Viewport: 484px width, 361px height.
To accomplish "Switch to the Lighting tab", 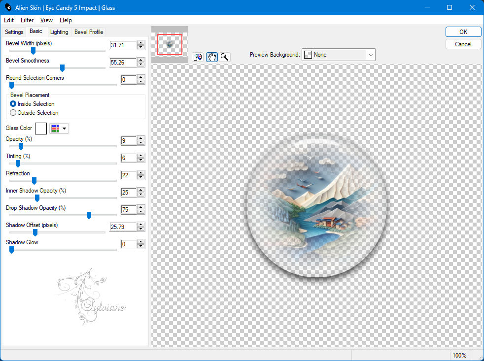I will (x=59, y=32).
